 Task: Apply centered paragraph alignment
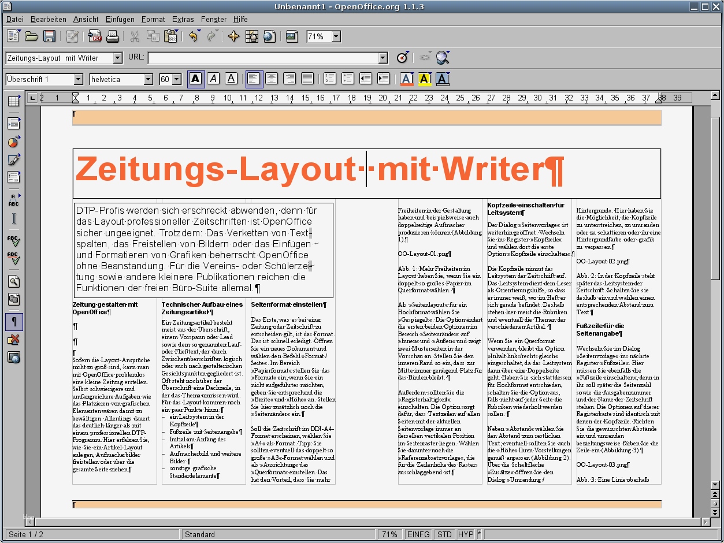click(x=272, y=79)
